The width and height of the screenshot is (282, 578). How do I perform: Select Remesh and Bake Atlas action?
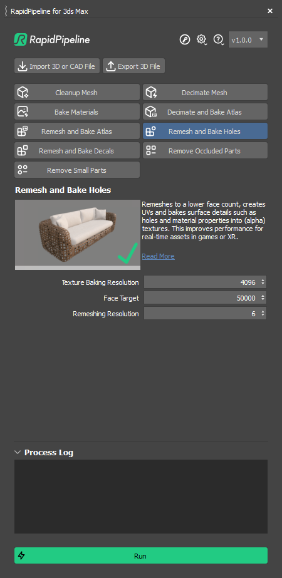77,132
